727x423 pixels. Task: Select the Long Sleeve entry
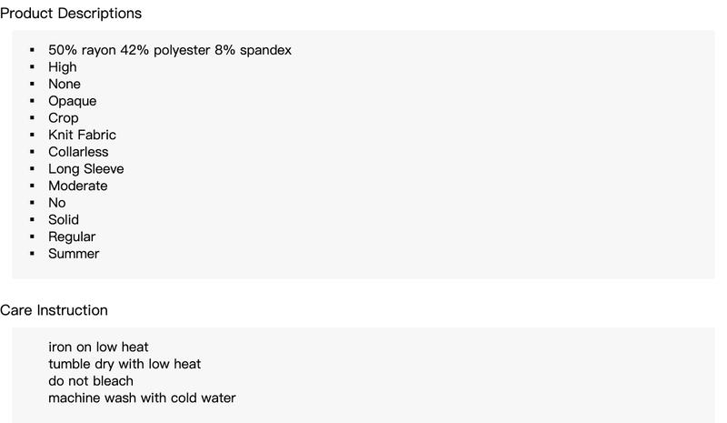[86, 169]
